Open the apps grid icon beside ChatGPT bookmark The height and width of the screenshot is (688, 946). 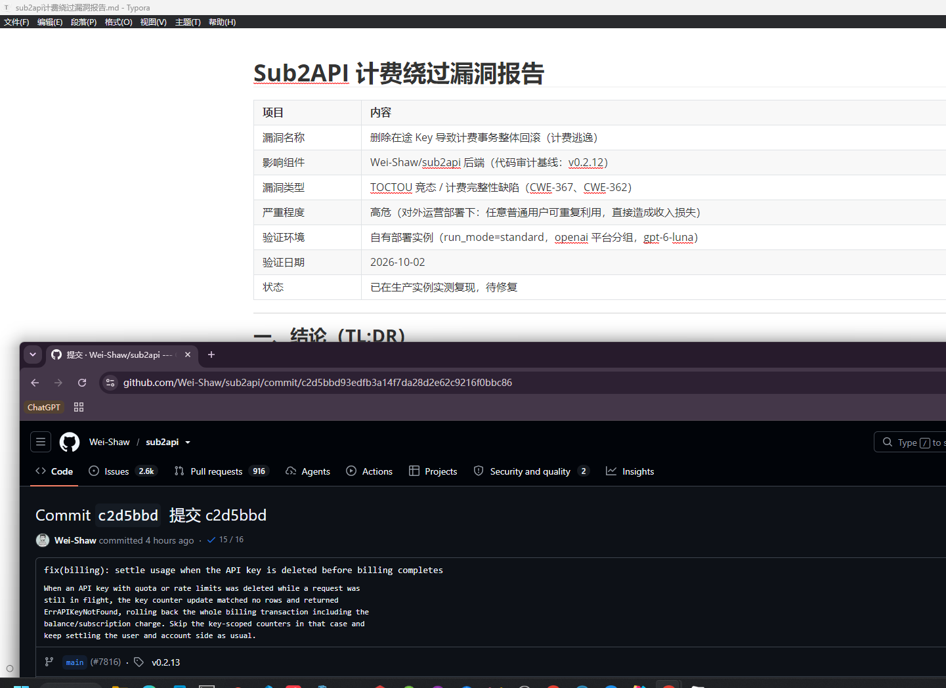[79, 407]
